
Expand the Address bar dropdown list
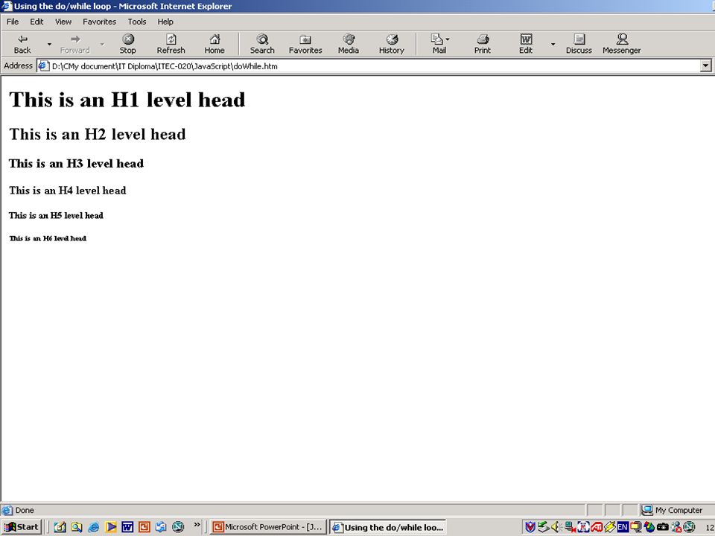point(705,66)
